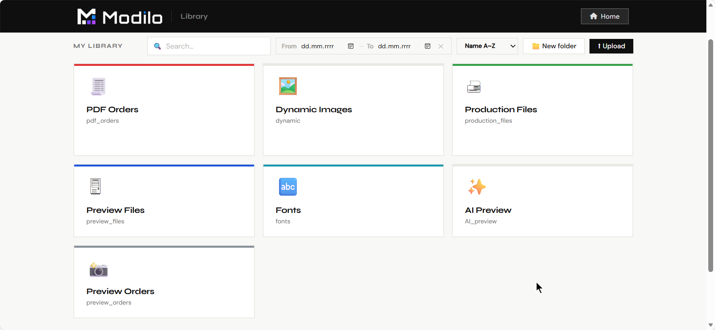The height and width of the screenshot is (330, 715).
Task: Click the dynamic path text
Action: (288, 121)
